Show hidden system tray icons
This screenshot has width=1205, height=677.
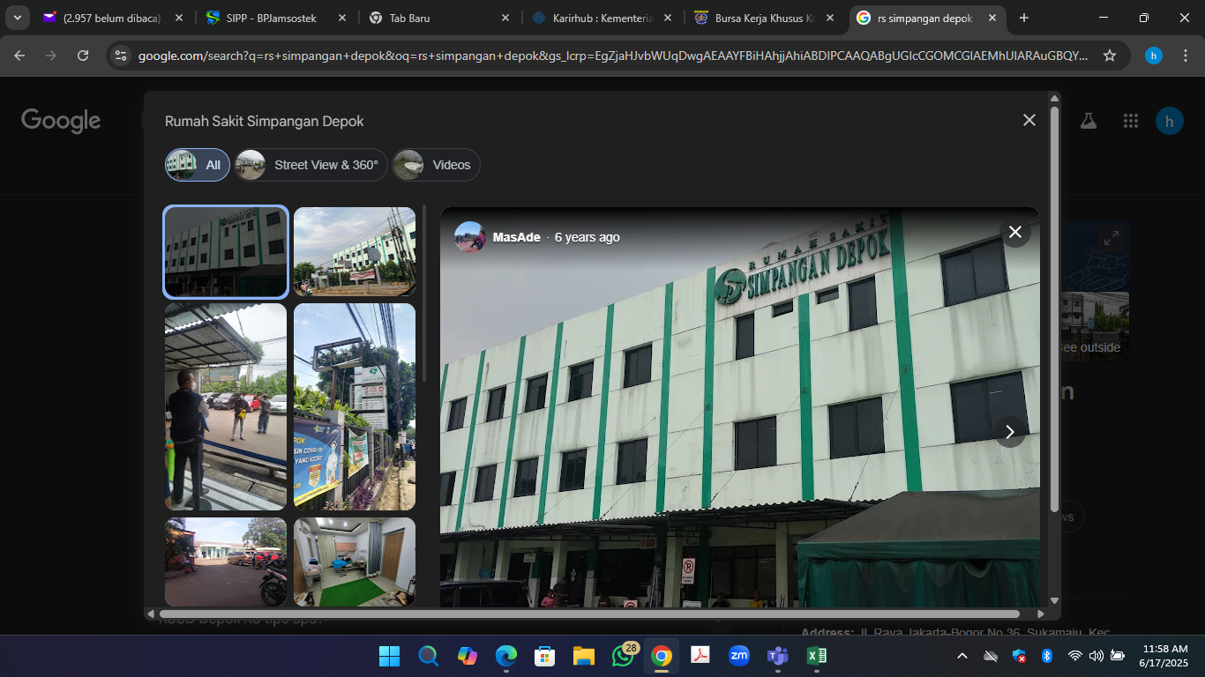962,656
